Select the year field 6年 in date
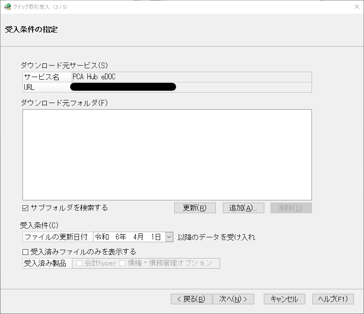Screen dimensions: 364x314 click(x=121, y=237)
